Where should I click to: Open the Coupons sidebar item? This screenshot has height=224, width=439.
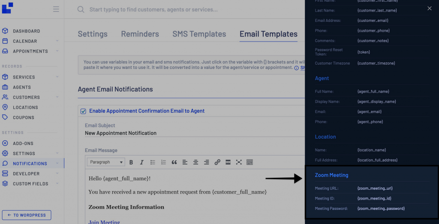[x=24, y=117]
